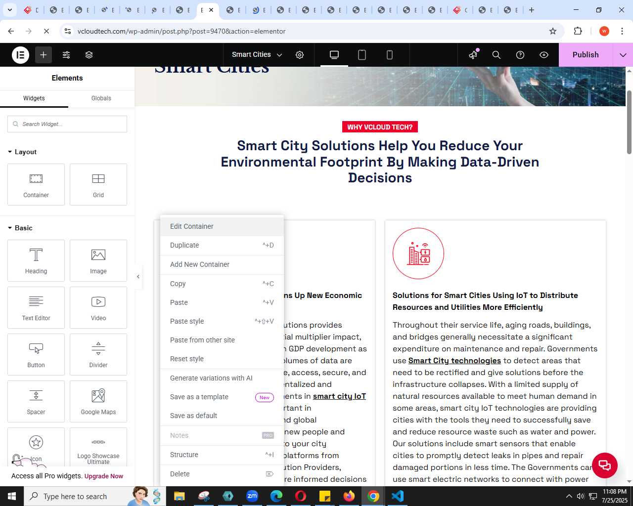This screenshot has height=506, width=633.
Task: Open Zoom from the taskbar
Action: [x=252, y=496]
